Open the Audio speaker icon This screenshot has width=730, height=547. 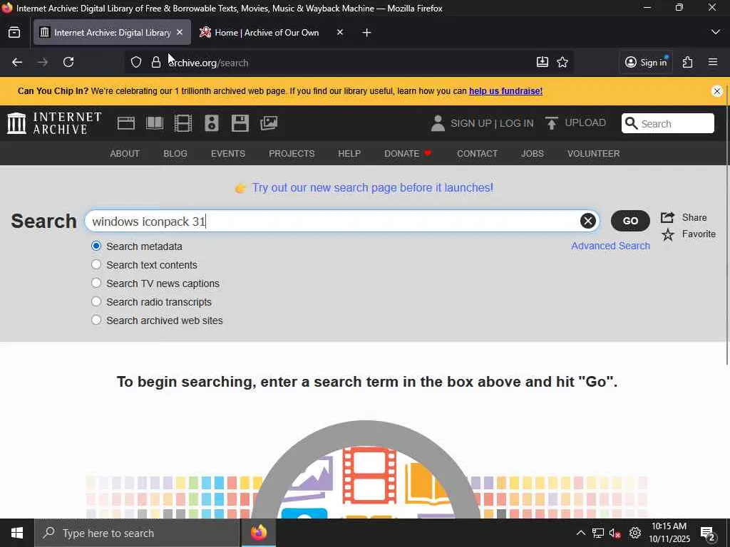(x=211, y=123)
